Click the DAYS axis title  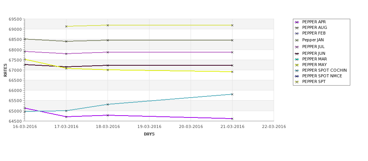(x=149, y=134)
